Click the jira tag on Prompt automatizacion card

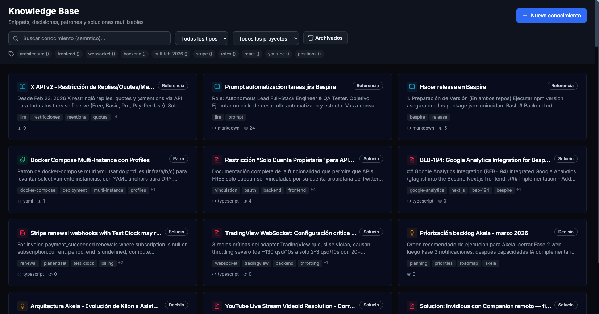click(x=218, y=117)
